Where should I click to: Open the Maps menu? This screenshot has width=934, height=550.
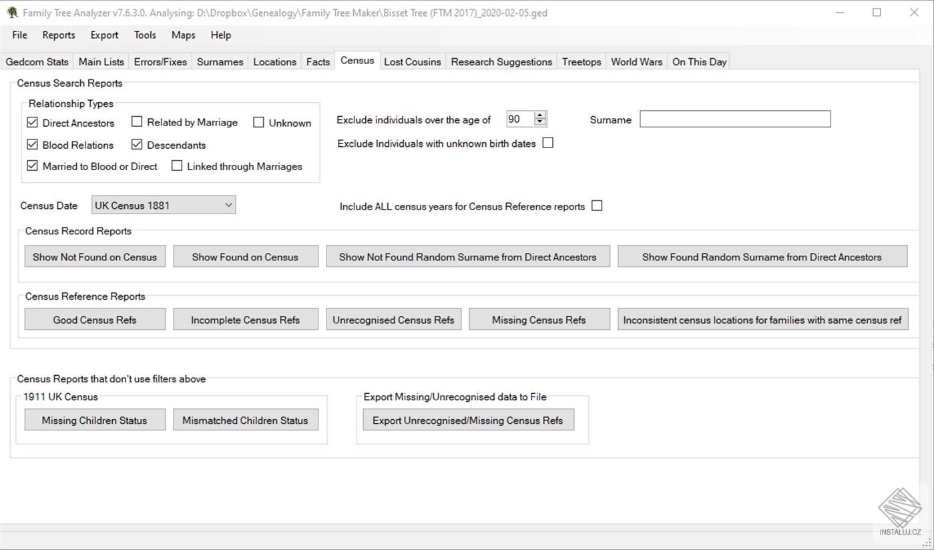[x=183, y=35]
